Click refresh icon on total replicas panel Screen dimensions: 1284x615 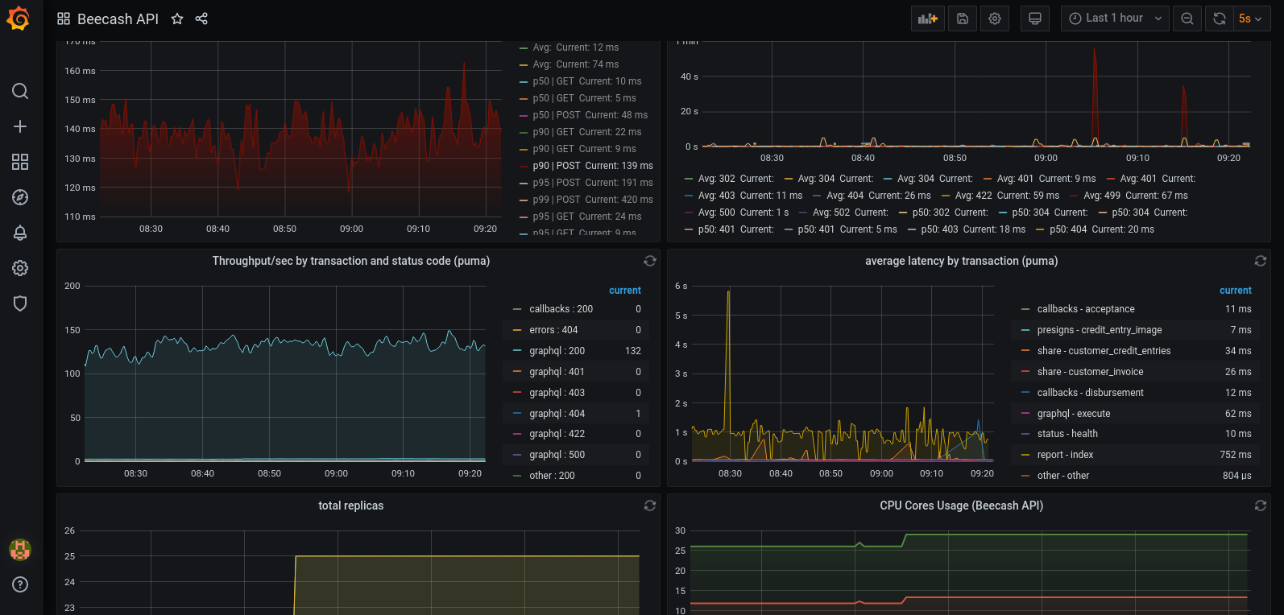pyautogui.click(x=650, y=506)
